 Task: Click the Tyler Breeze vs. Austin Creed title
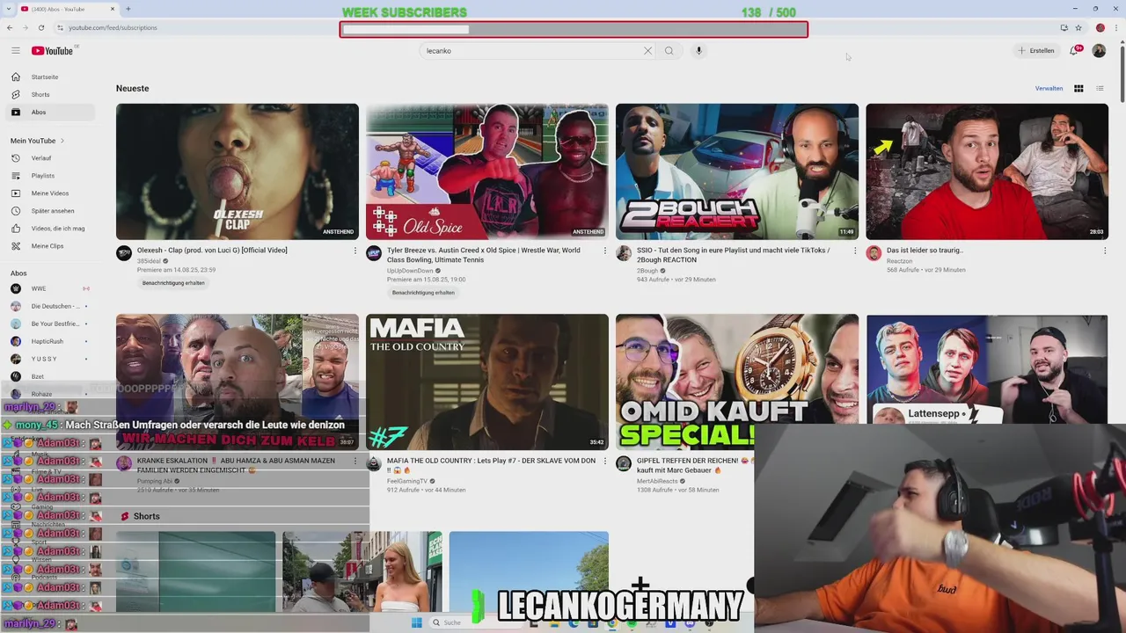click(x=484, y=255)
